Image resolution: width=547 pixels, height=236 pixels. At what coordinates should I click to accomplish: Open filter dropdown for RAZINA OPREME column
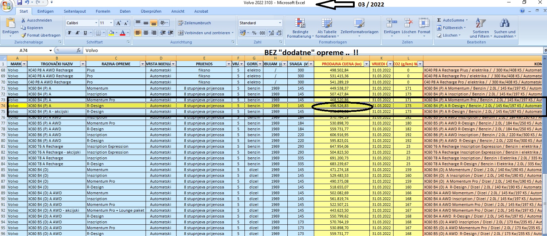(x=143, y=64)
